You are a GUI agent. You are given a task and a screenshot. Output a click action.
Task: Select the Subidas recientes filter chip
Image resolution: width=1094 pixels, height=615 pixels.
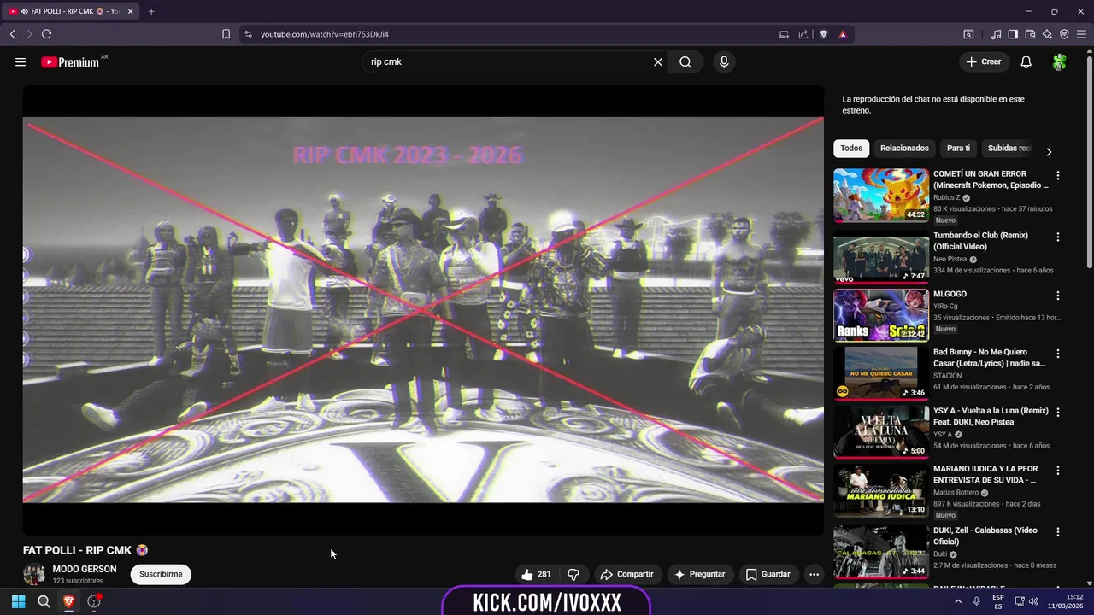tap(1009, 148)
